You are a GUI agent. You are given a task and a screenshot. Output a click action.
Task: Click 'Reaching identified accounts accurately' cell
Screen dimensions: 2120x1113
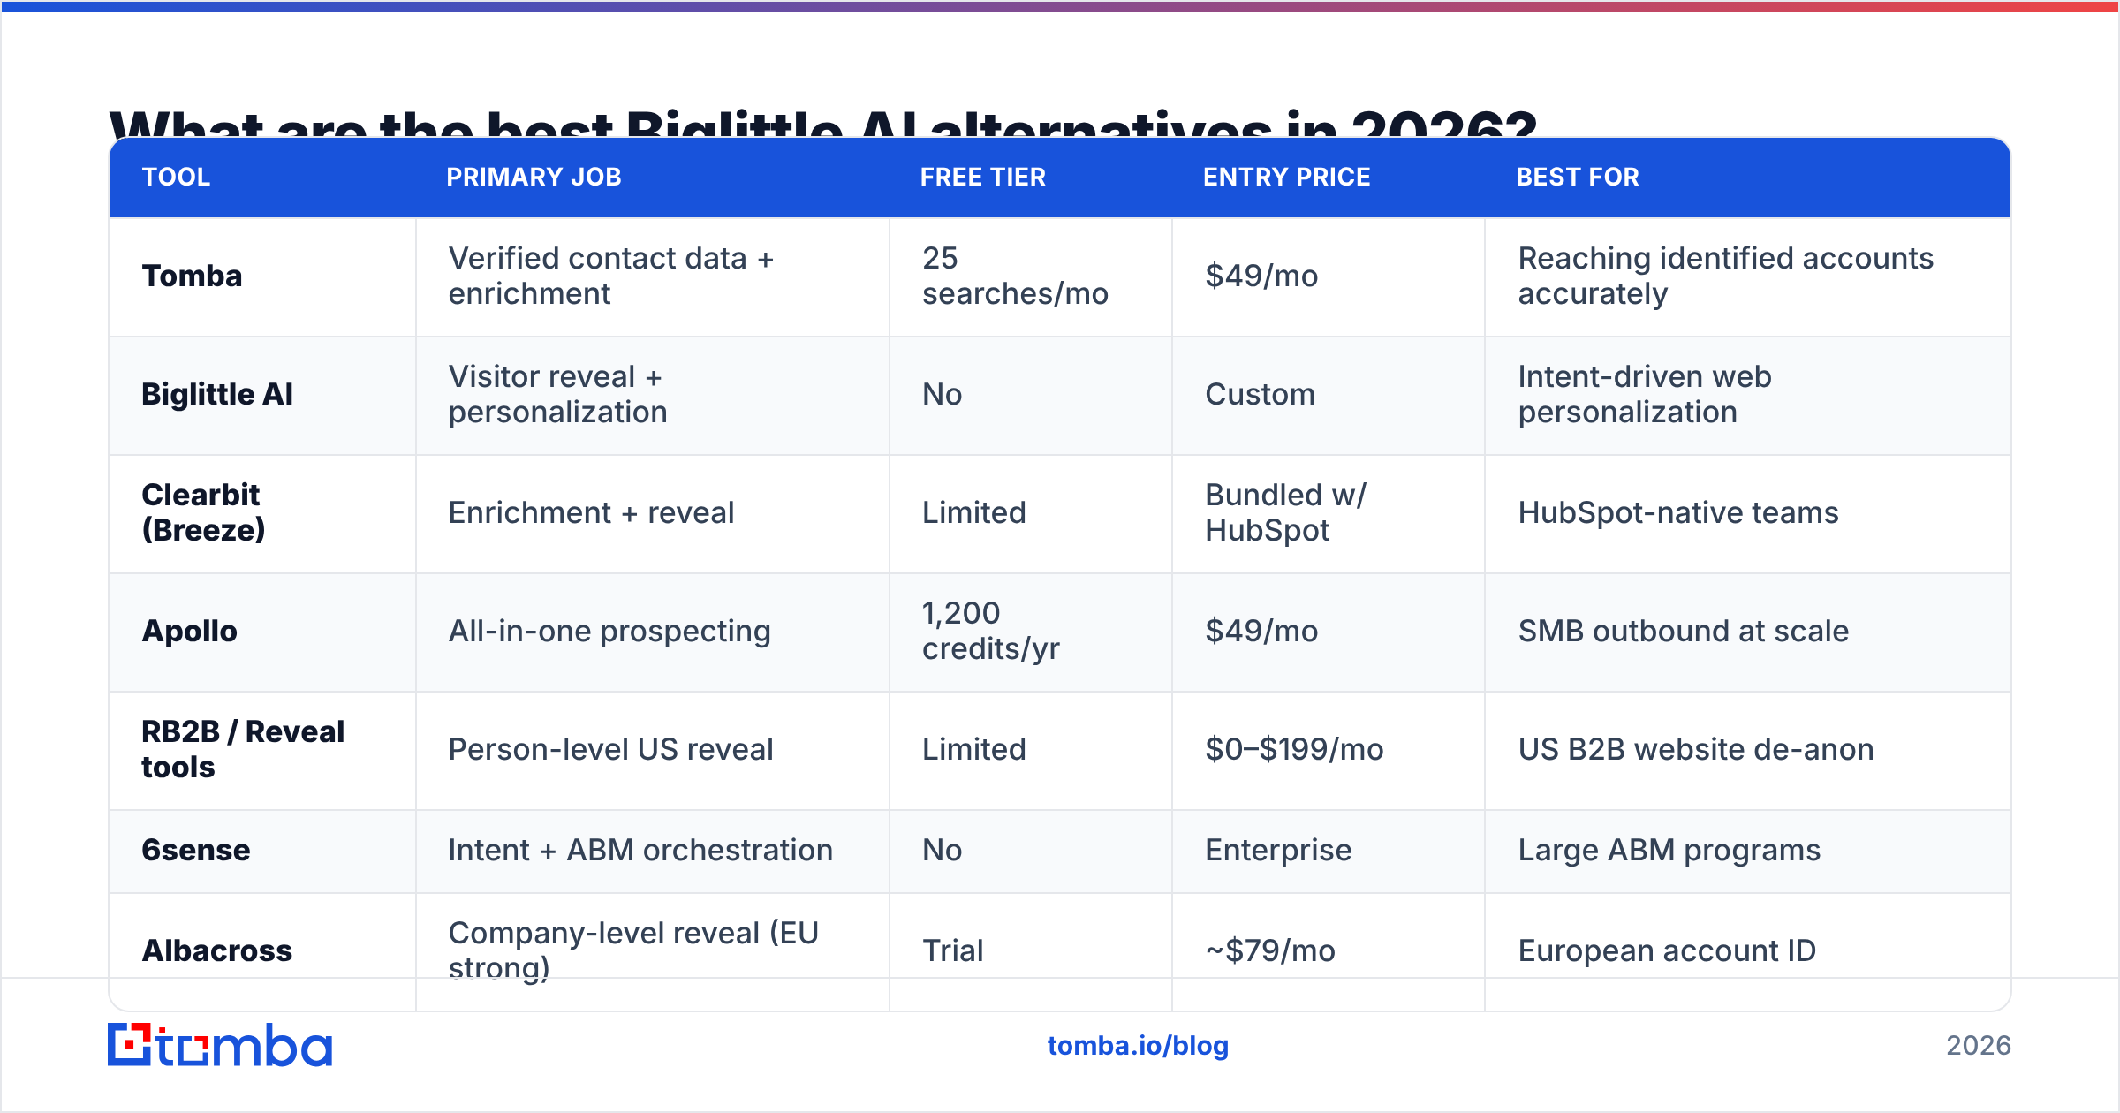[1748, 276]
